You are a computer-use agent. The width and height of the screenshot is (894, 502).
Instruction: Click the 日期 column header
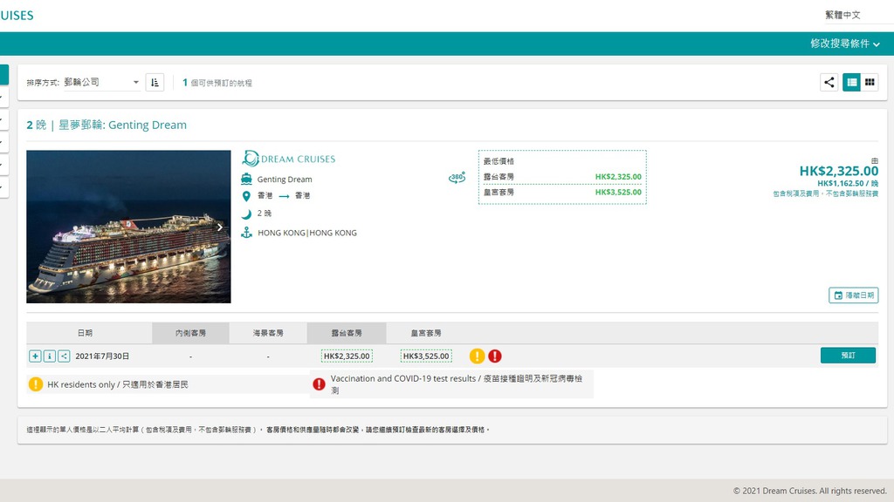tap(85, 333)
